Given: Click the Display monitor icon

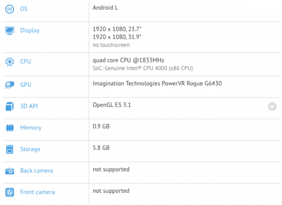Looking at the screenshot, I should tap(9, 30).
